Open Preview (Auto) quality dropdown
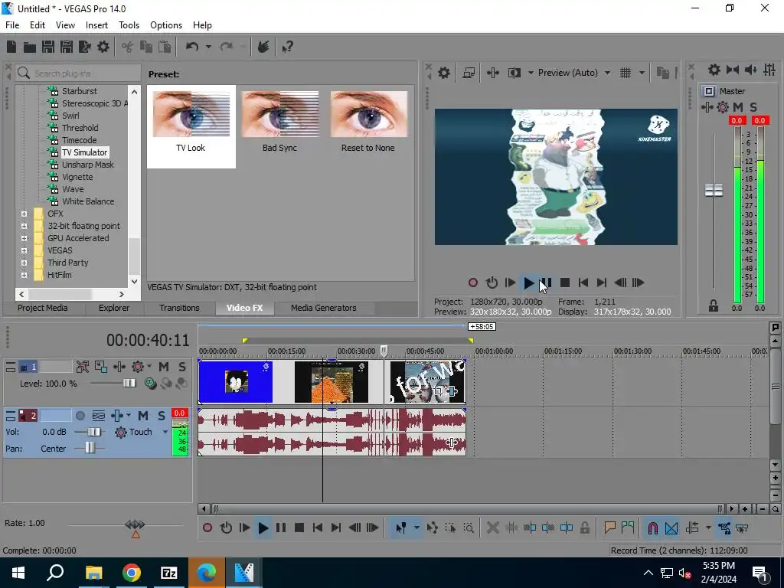The width and height of the screenshot is (784, 588). pyautogui.click(x=607, y=73)
